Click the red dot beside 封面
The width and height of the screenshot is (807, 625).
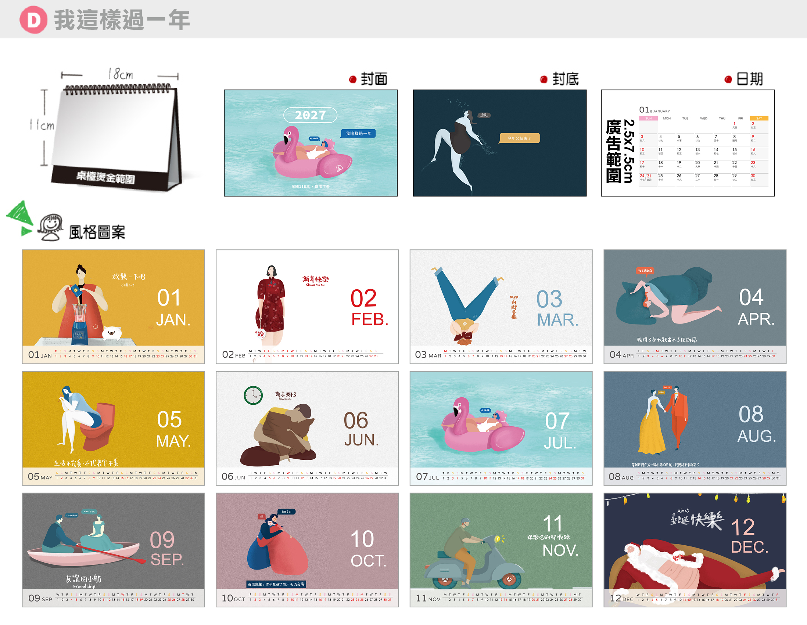click(x=352, y=79)
